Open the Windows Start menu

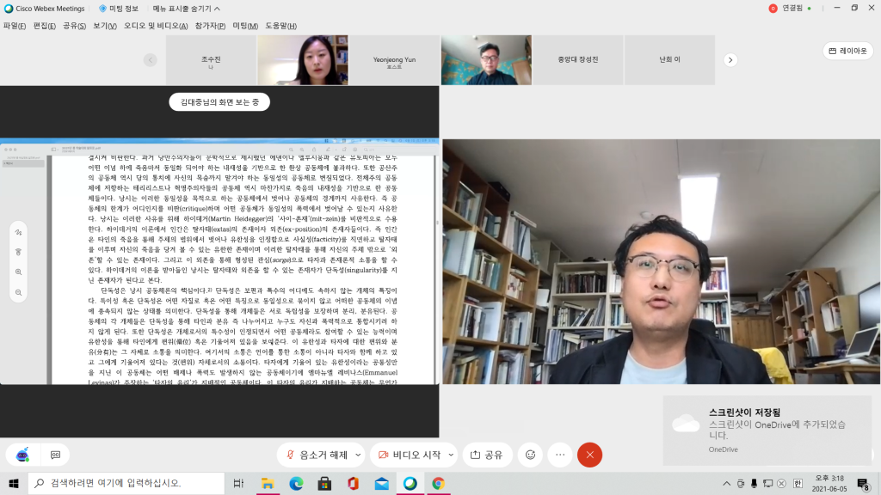pyautogui.click(x=14, y=483)
